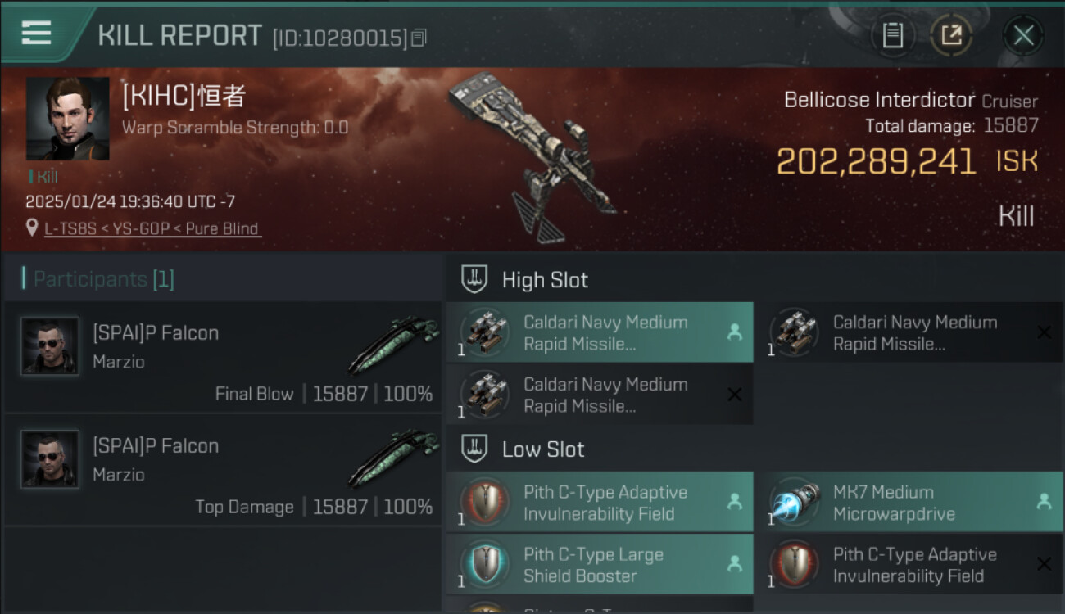The width and height of the screenshot is (1065, 614).
Task: Select the highlighted Pith C-Type Adaptive Invulnerability Field
Action: click(x=600, y=503)
